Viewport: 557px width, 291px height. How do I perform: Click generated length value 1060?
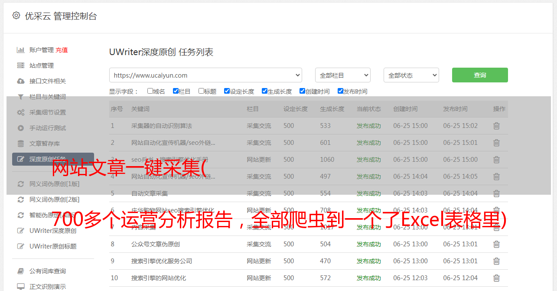click(x=327, y=160)
